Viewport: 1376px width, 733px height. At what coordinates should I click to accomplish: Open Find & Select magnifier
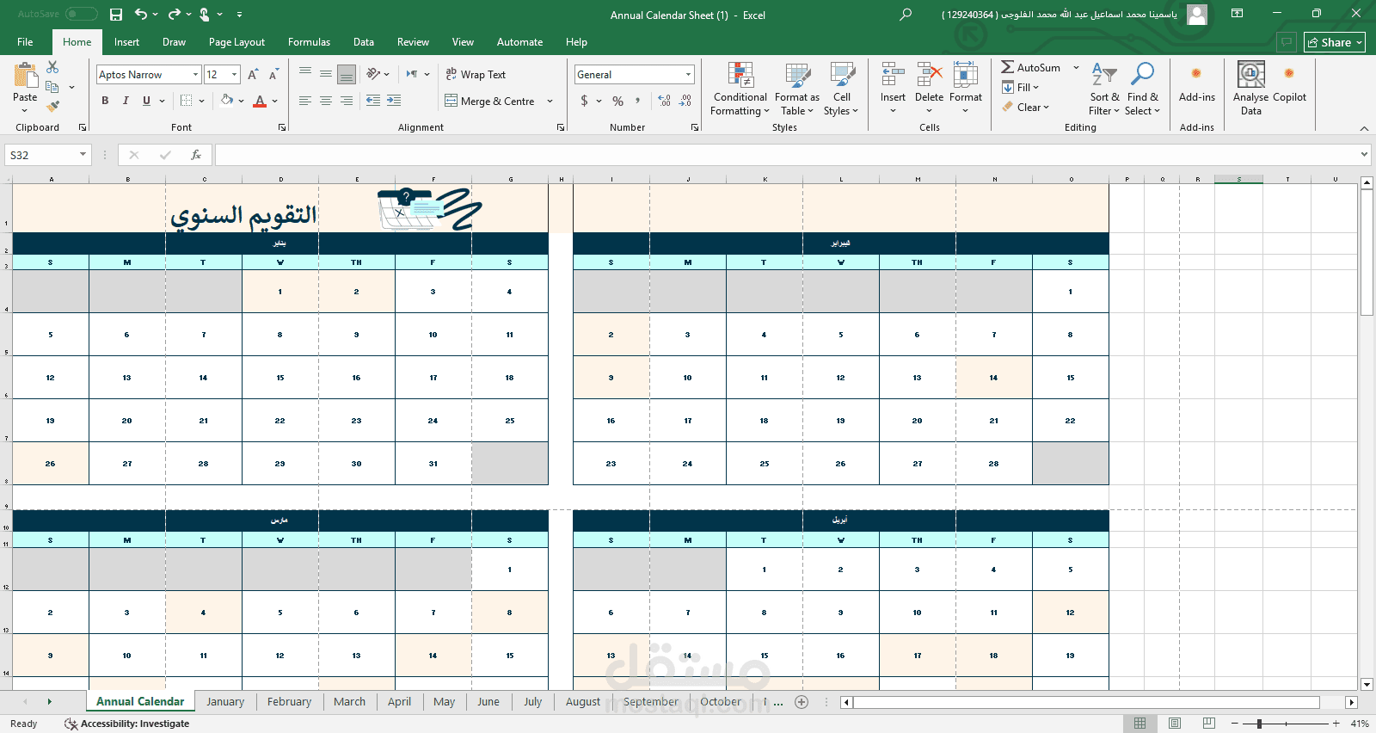pos(1142,89)
